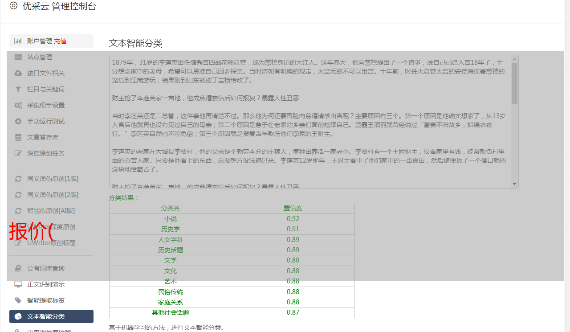This screenshot has height=332, width=570.
Task: Open 深度原创任务 in the sidebar
Action: (x=45, y=153)
